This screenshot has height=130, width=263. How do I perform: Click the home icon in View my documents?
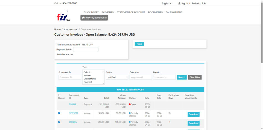83,18
